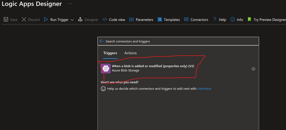The width and height of the screenshot is (286, 130).
Task: Switch to the Actions tab
Action: click(130, 53)
